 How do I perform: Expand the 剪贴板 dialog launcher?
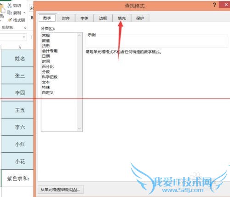25,28
